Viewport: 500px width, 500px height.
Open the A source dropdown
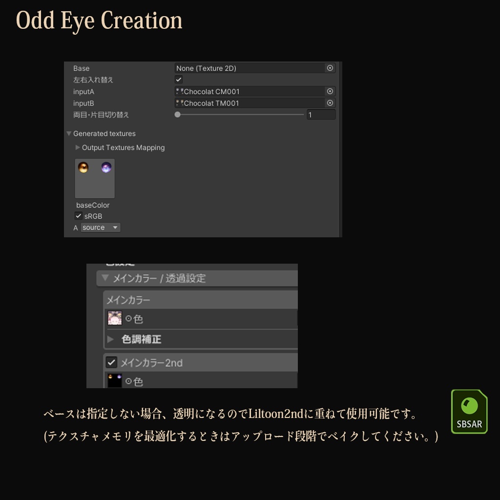coord(101,228)
